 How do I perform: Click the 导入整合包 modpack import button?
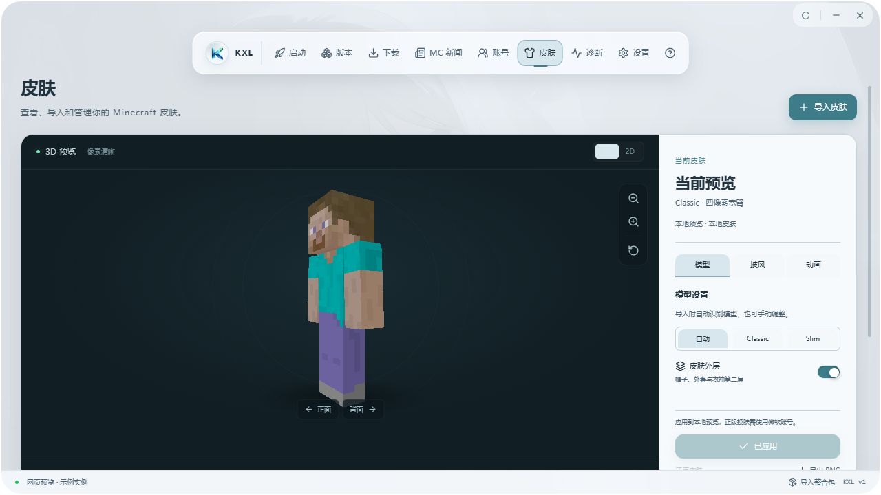point(811,482)
